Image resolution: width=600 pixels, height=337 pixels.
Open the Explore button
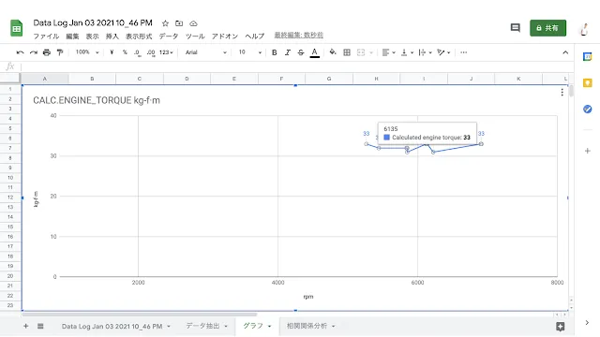coord(561,327)
